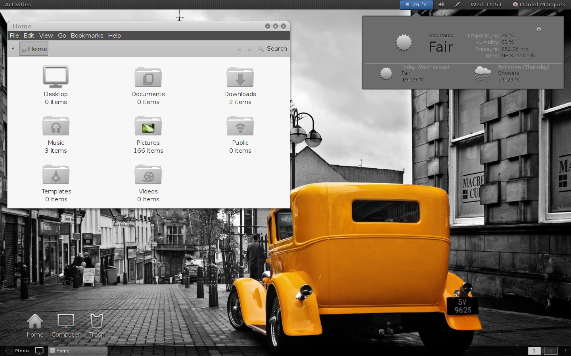The image size is (571, 356).
Task: Close the Home file manager window
Action: pos(284,26)
